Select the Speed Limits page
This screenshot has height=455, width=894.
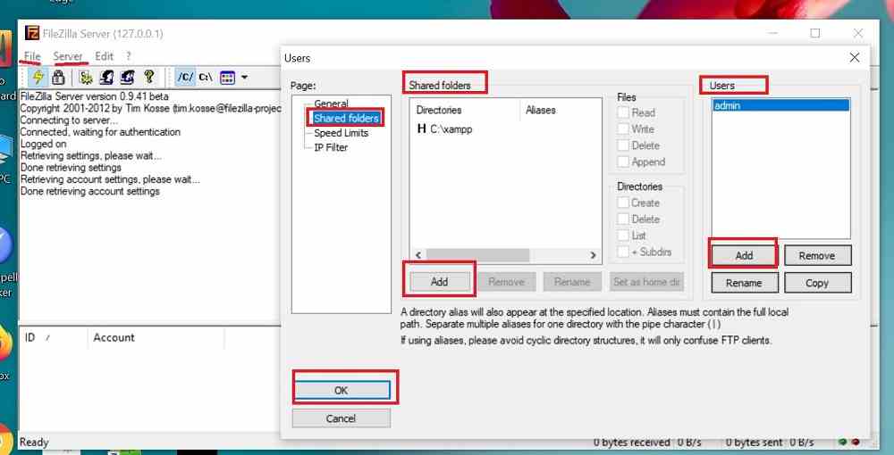tap(341, 133)
